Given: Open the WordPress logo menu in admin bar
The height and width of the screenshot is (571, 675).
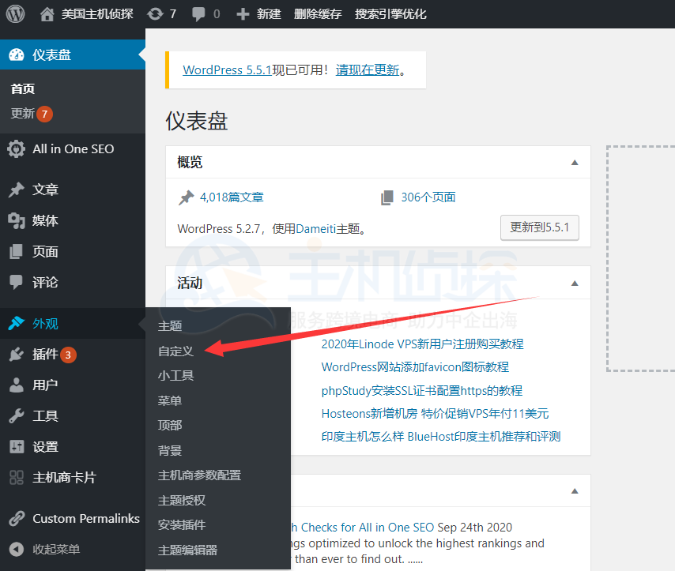Looking at the screenshot, I should [16, 13].
